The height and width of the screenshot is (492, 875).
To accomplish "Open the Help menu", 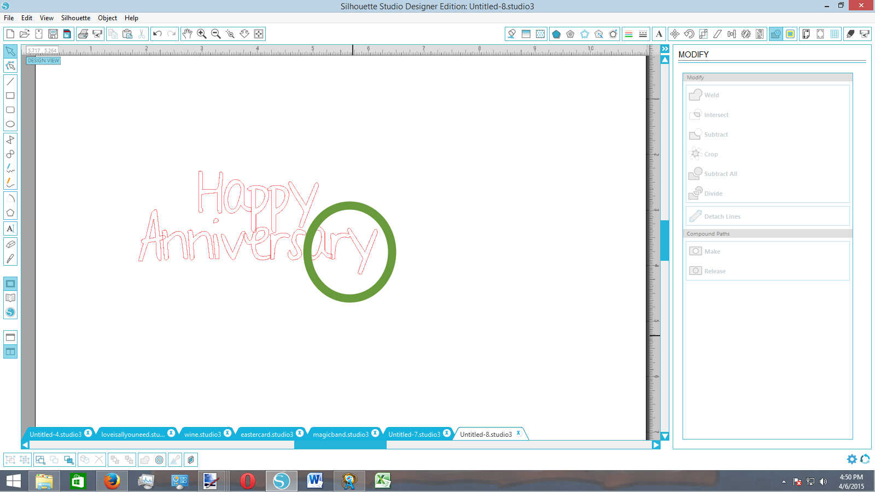I will 131,18.
